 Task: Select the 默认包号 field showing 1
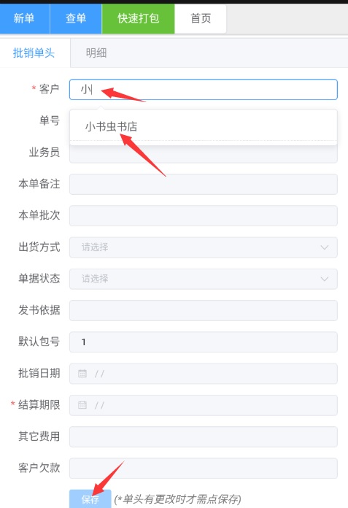point(204,342)
